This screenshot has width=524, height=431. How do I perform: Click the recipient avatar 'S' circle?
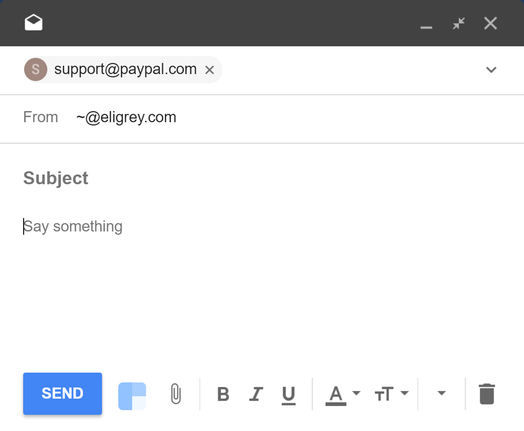coord(36,70)
